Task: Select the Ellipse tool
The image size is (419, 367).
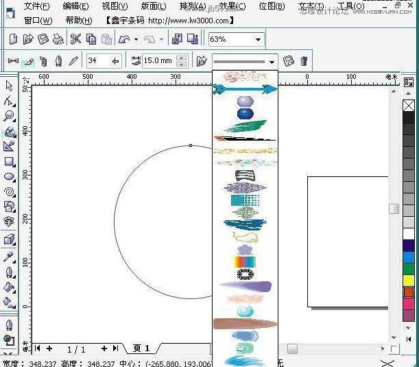Action: [9, 177]
